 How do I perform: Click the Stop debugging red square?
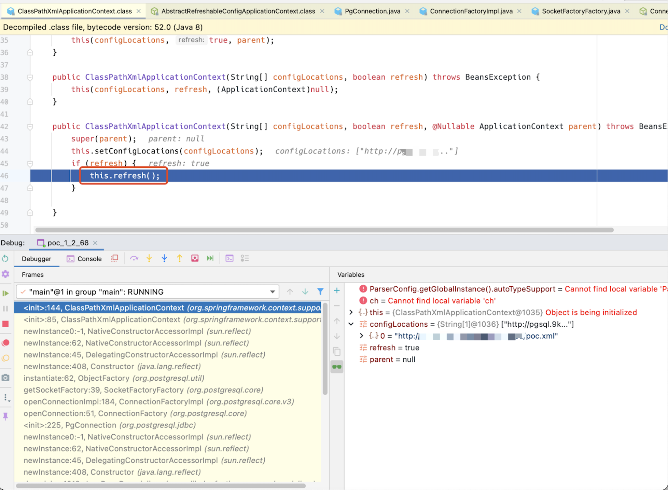pos(5,324)
